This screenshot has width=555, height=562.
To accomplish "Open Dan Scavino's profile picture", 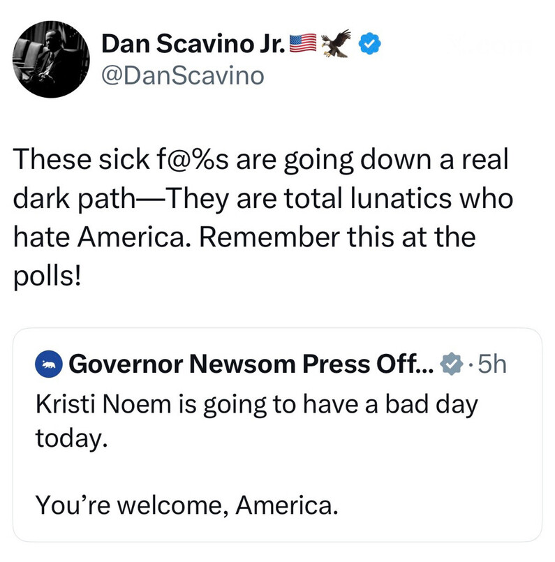I will (x=53, y=58).
